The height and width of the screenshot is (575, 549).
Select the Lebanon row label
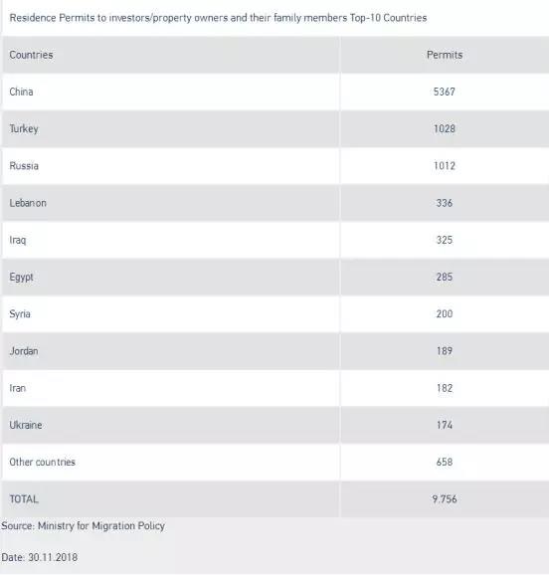(28, 203)
